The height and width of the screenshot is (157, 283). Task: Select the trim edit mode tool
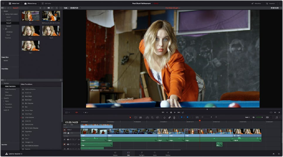coord(135,117)
